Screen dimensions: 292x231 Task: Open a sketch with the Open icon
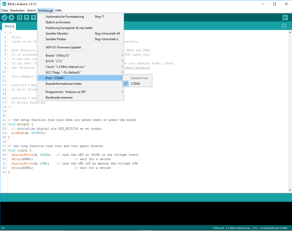point(26,18)
